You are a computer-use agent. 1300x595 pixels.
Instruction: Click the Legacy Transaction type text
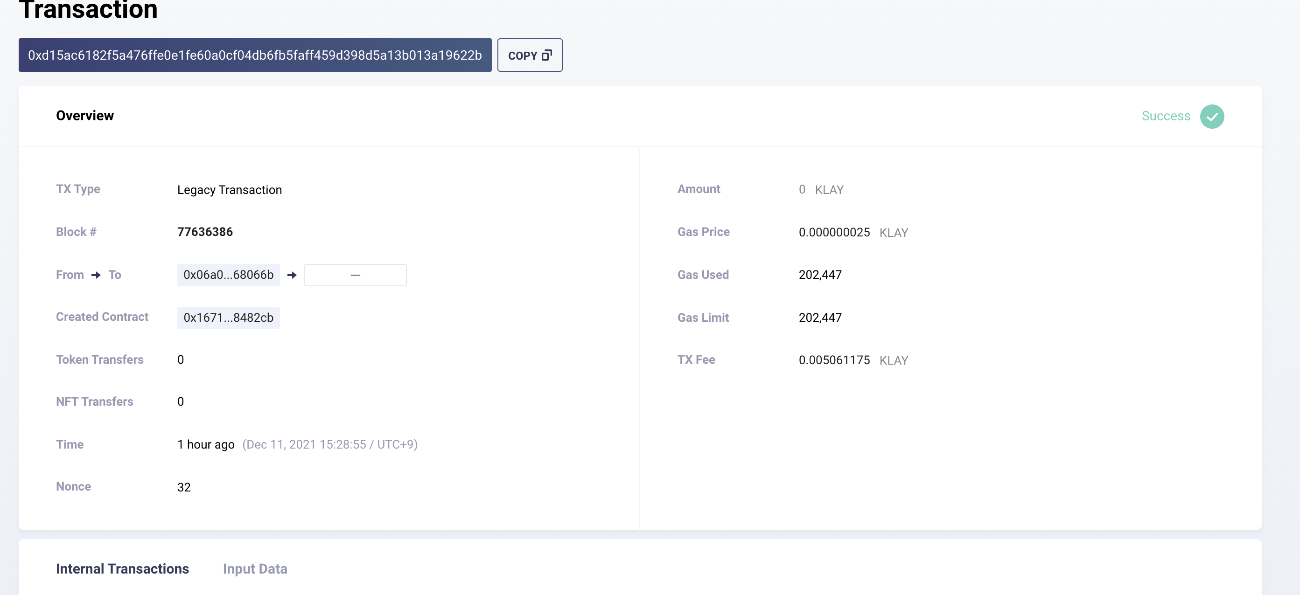click(x=229, y=190)
